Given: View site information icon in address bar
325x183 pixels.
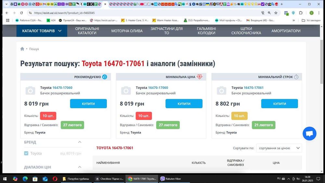Looking at the screenshot, I should pos(30,13).
